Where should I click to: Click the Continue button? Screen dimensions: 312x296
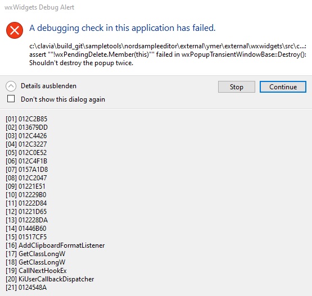click(x=283, y=86)
